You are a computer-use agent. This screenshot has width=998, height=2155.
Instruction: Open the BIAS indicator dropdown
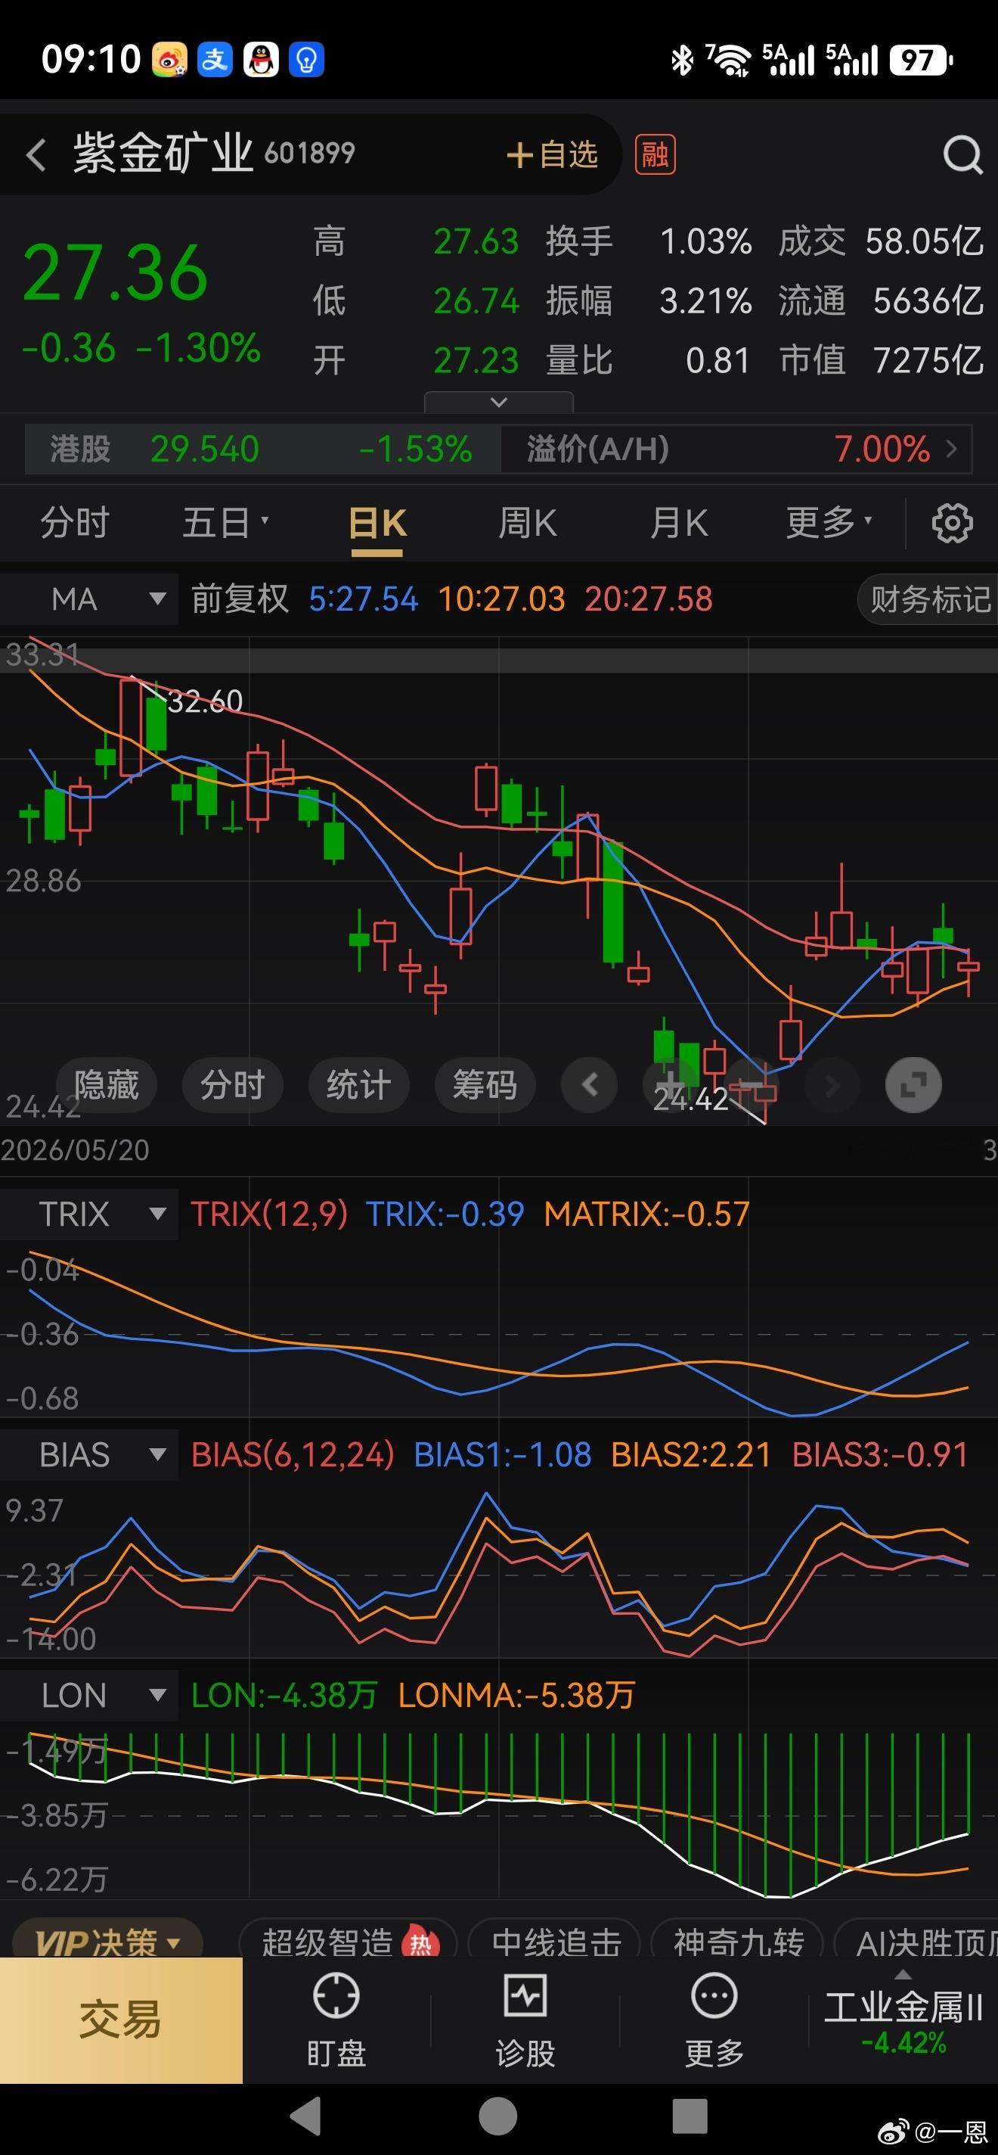coord(88,1455)
